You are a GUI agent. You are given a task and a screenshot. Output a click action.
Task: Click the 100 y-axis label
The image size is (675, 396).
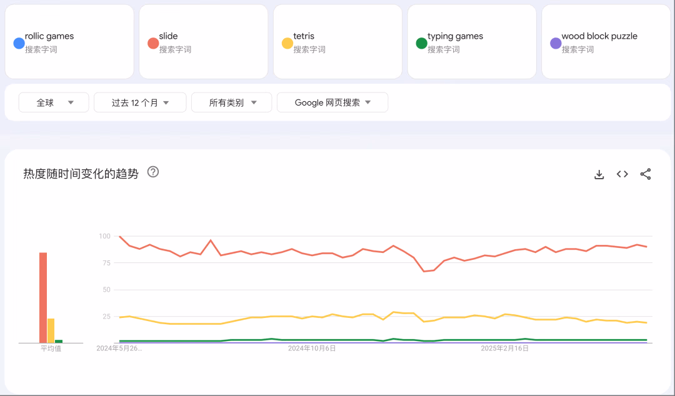coord(104,236)
